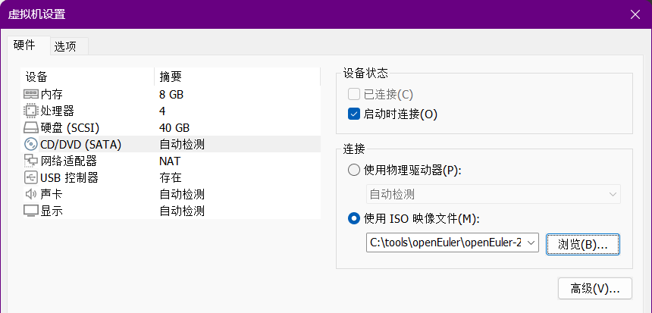
Task: Click the display (显示) monitor icon
Action: pyautogui.click(x=31, y=211)
